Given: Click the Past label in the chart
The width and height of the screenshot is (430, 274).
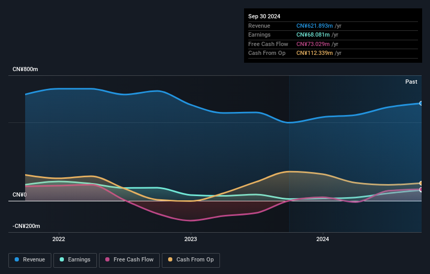Looking at the screenshot, I should 411,82.
